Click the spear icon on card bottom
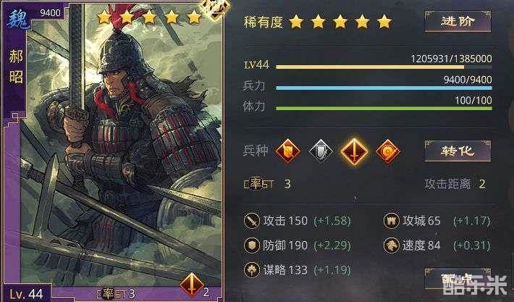Screen dimensions: 514x302 click(x=192, y=285)
